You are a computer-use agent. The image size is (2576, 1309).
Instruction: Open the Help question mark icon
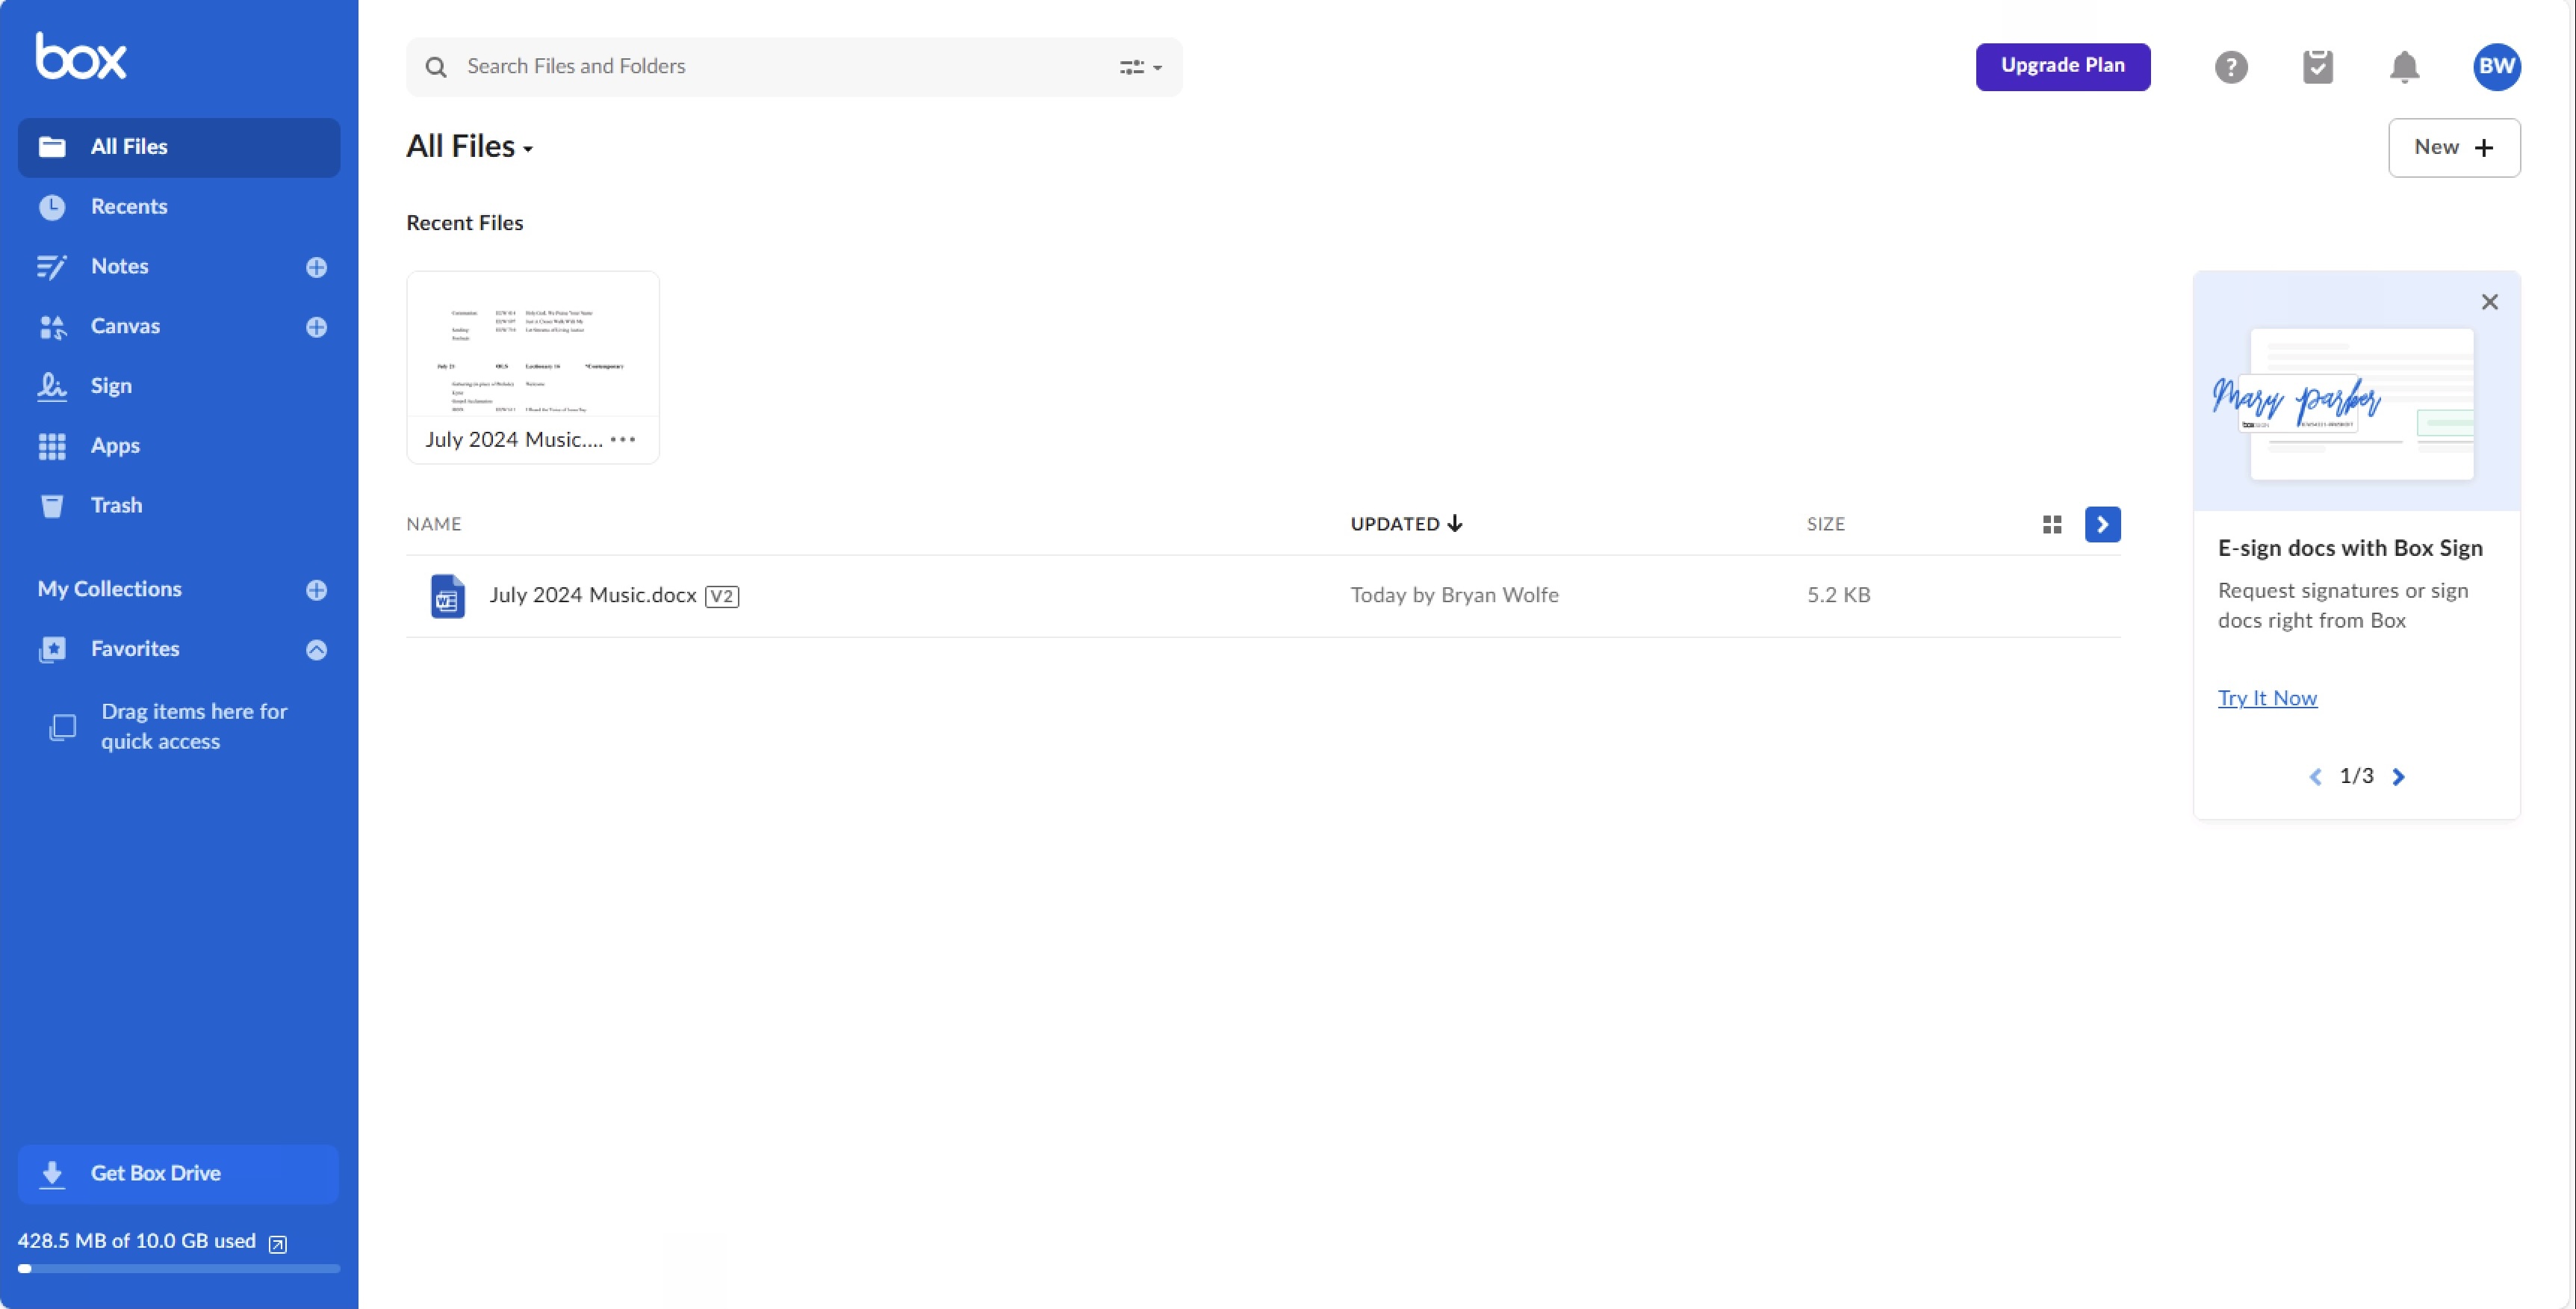pos(2230,67)
